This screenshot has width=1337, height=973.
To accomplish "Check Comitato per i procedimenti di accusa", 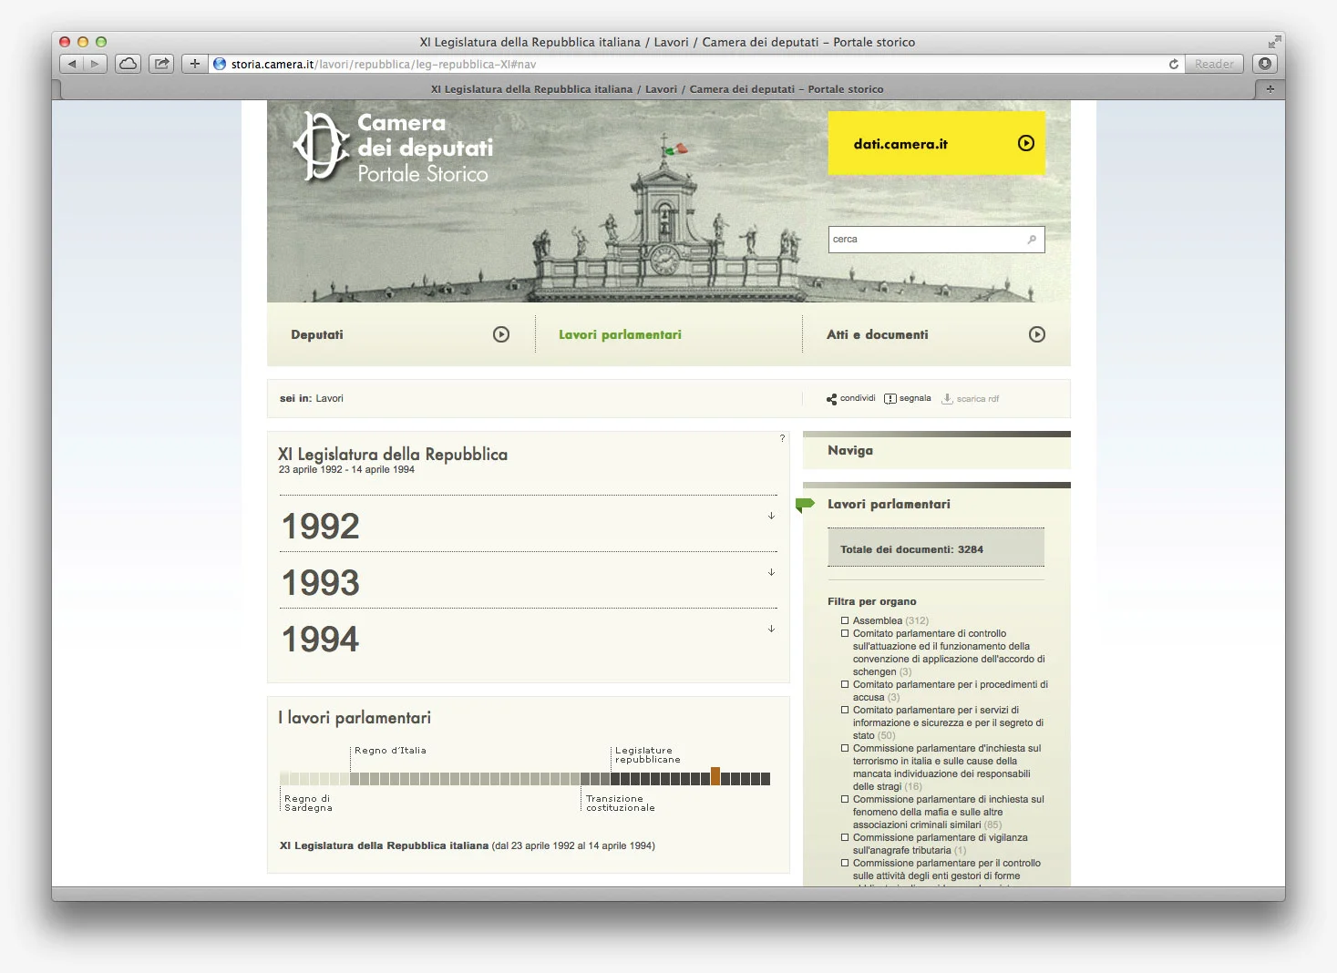I will [x=845, y=684].
